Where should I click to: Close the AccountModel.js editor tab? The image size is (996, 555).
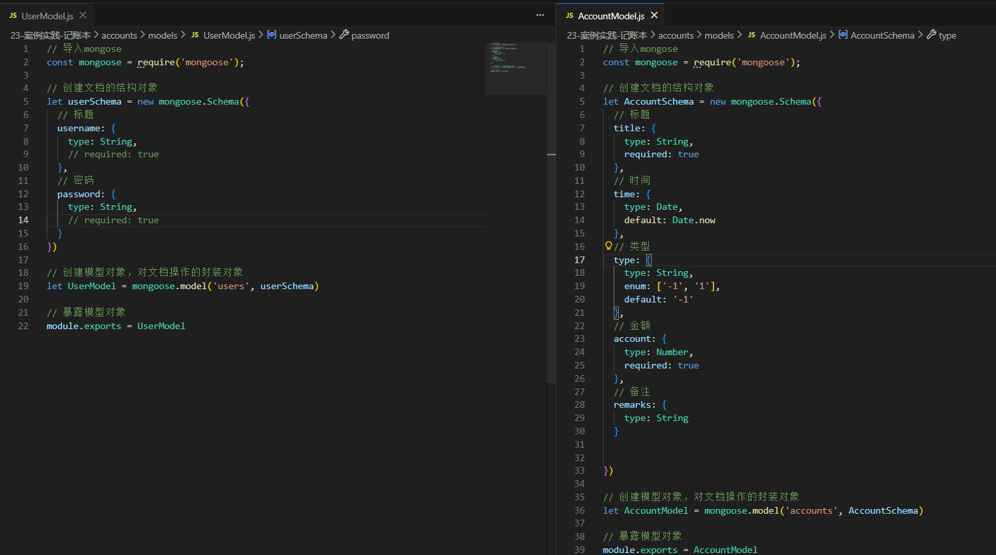(654, 15)
